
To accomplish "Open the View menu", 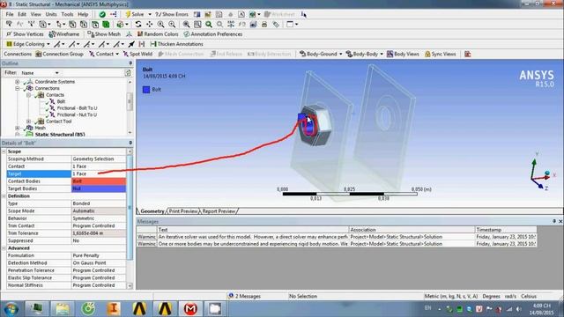I will point(35,14).
